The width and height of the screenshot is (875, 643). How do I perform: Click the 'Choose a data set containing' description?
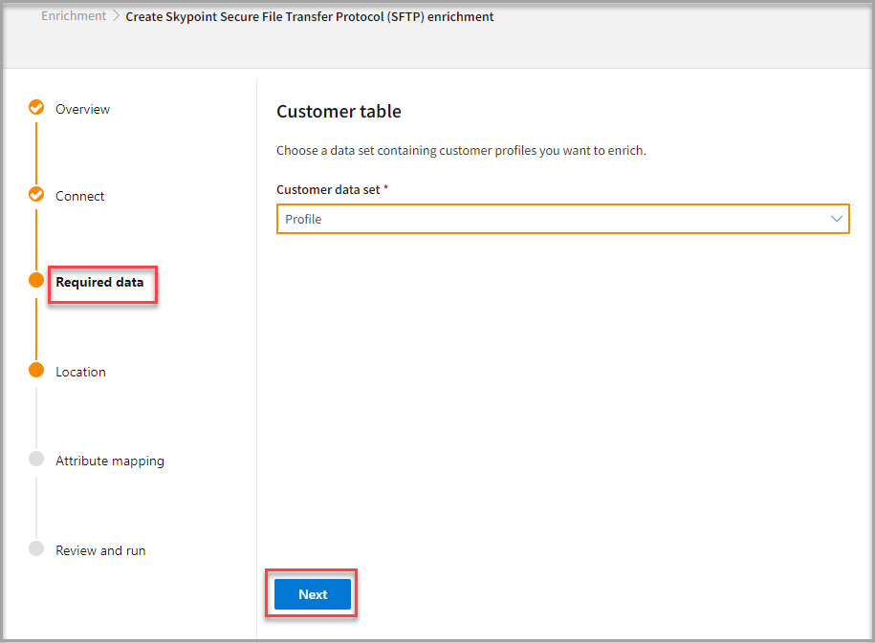(461, 151)
